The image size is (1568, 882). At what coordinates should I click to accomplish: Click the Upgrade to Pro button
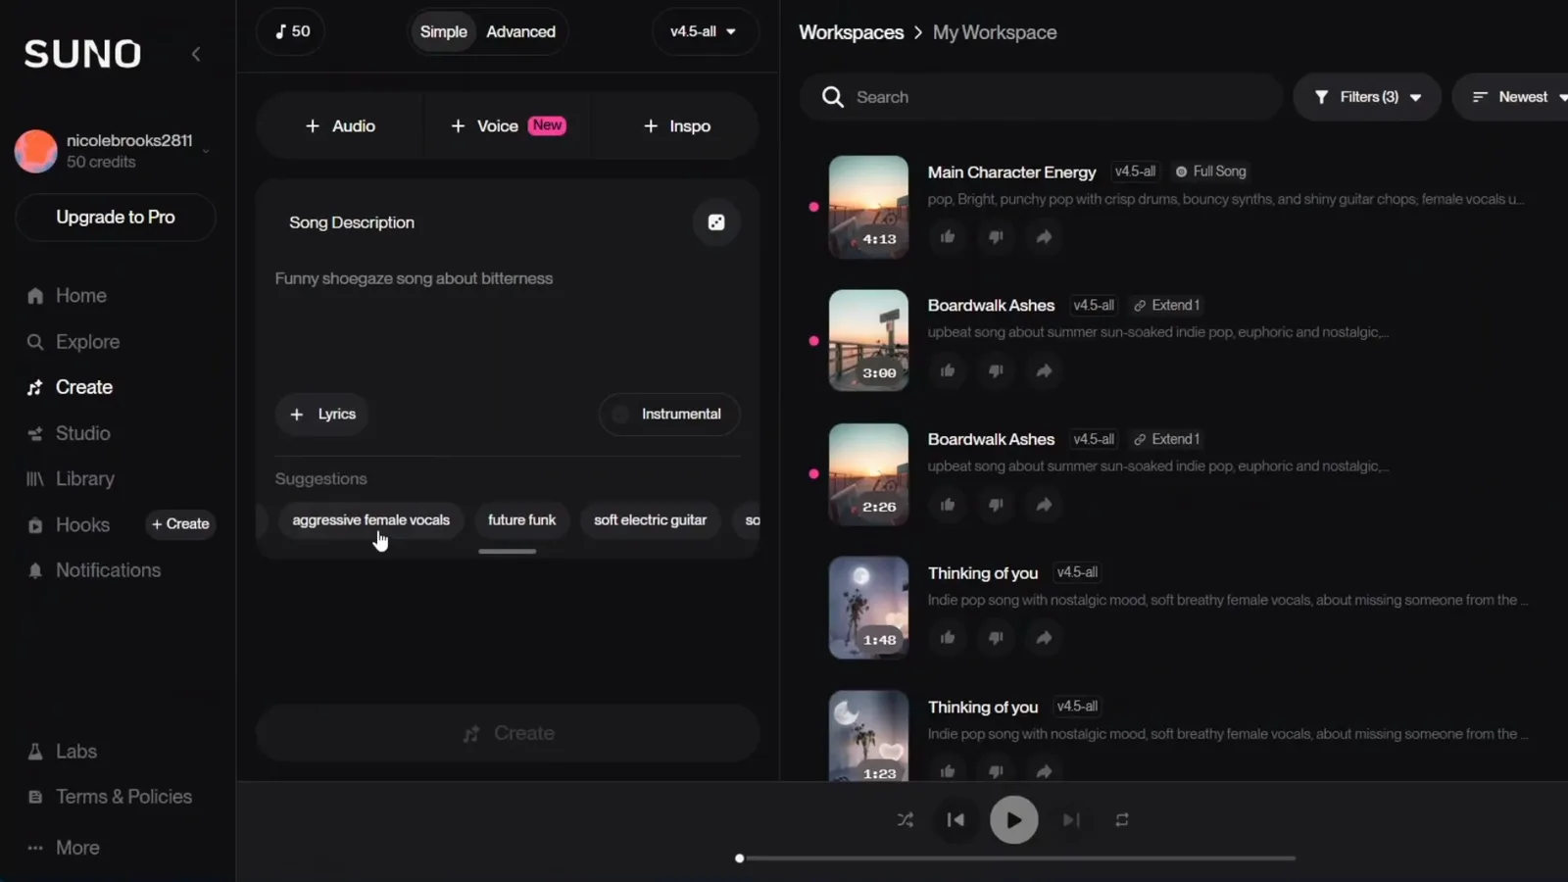116,218
